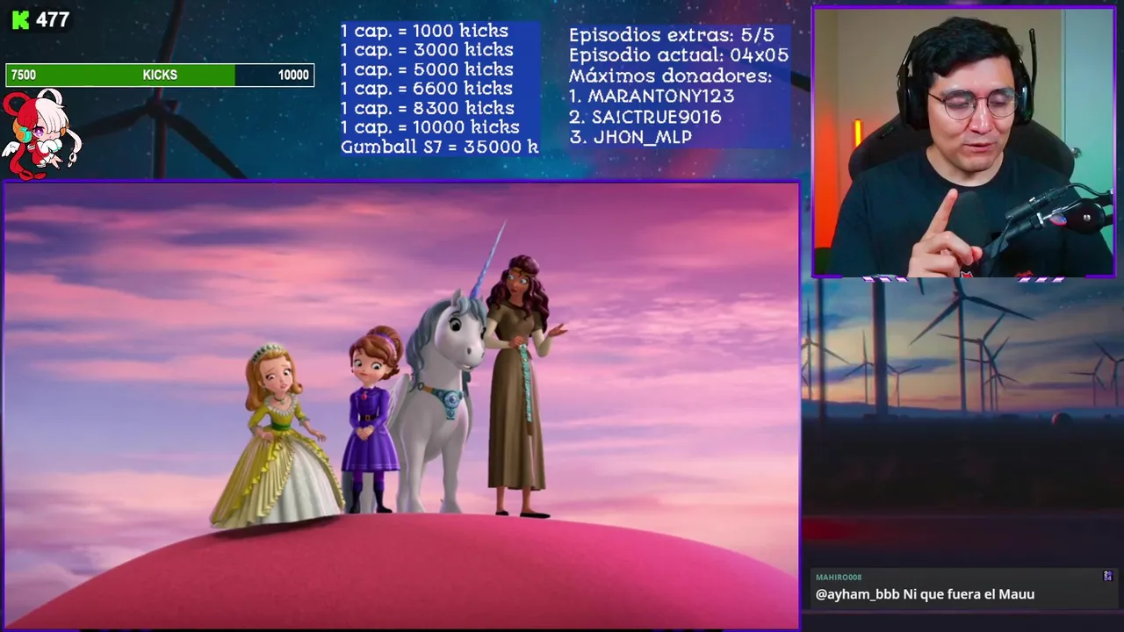Click the 'Gumball S7 = 35000 k' line
1124x632 pixels.
(439, 147)
